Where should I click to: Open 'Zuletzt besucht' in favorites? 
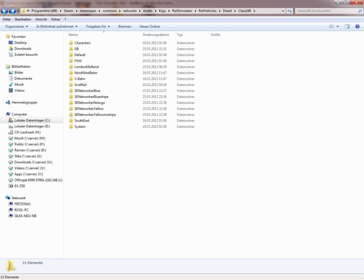26,55
